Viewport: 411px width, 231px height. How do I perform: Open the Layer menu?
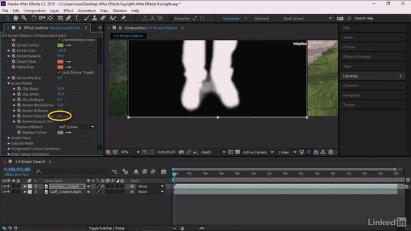click(54, 11)
